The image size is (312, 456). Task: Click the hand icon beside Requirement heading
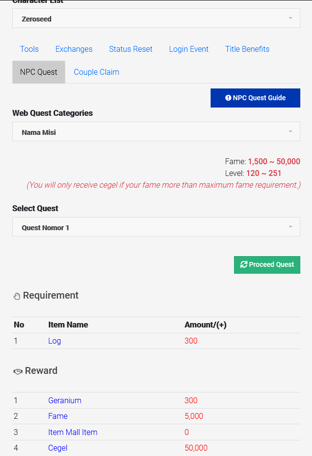coord(17,295)
